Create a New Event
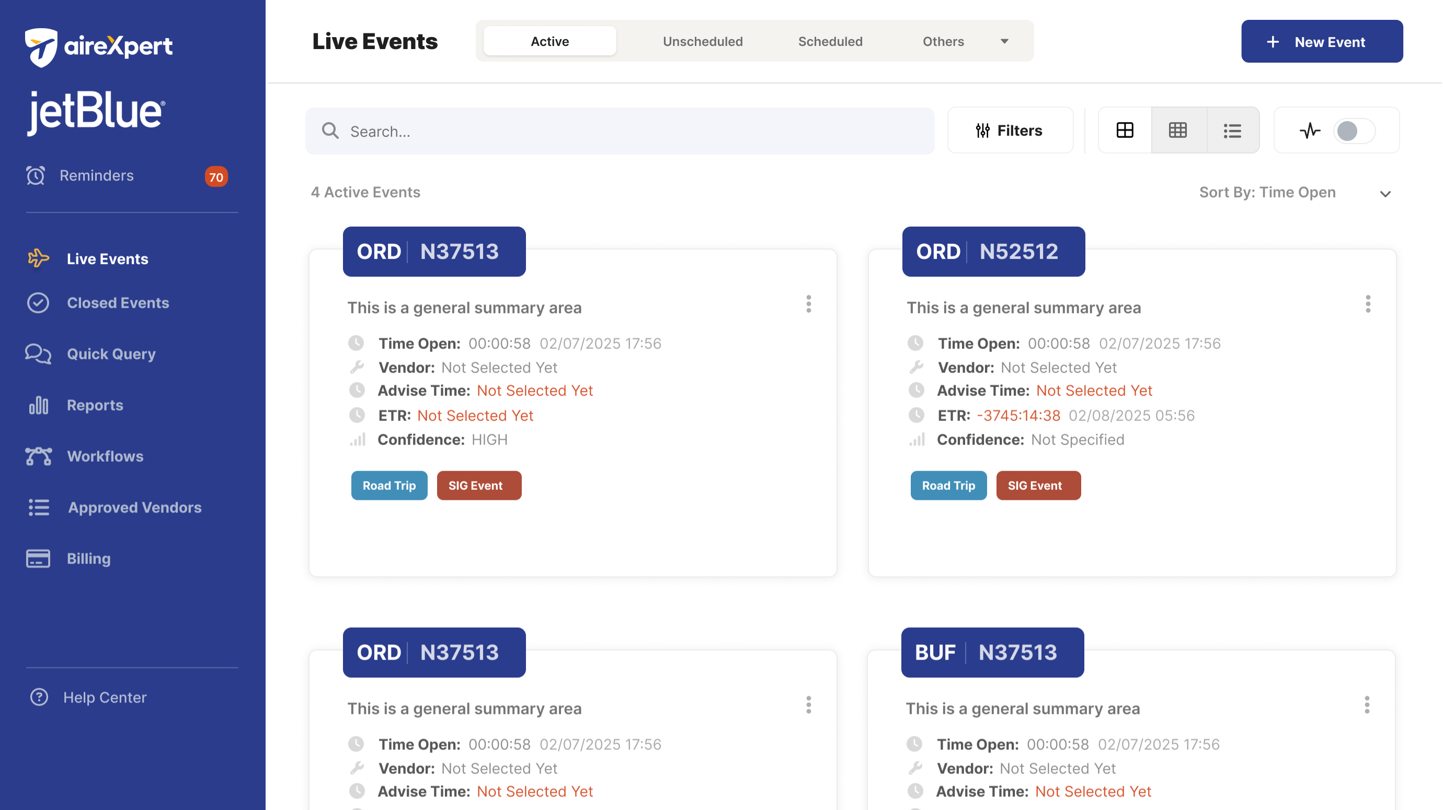The image size is (1443, 810). tap(1322, 41)
